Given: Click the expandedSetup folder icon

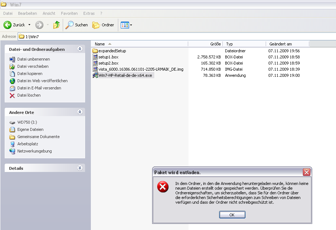Looking at the screenshot, I should (x=95, y=51).
